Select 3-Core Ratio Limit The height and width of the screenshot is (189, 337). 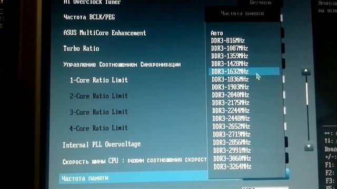click(x=98, y=112)
